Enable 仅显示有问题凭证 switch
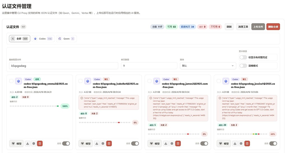Viewport: 287px width, 153px height. (243, 57)
